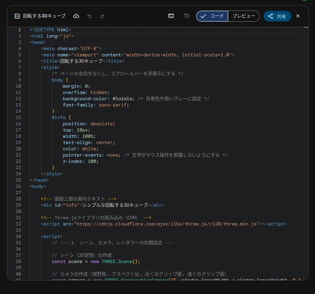This screenshot has height=294, width=315.
Task: Click the opening <body> tag line
Action: [38, 186]
